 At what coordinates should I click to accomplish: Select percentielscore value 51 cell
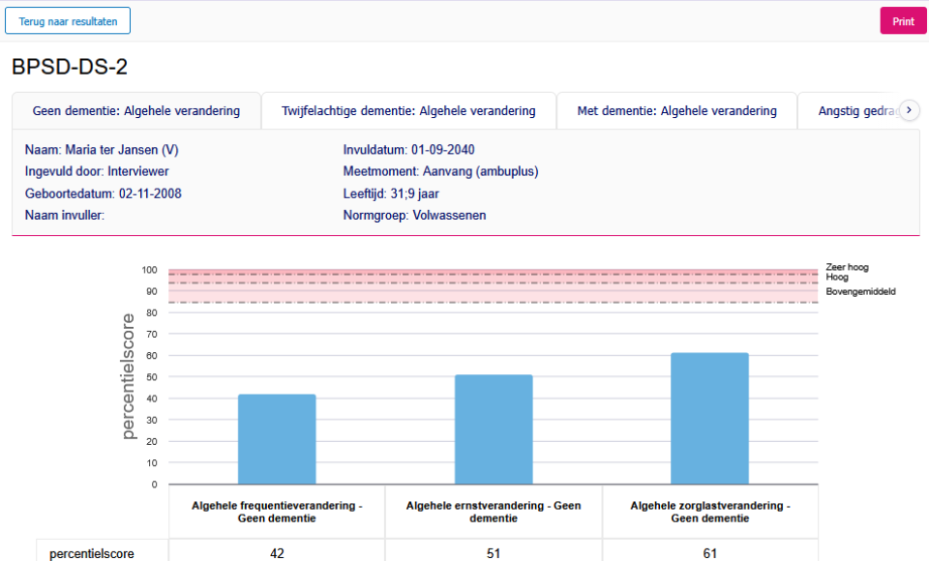(494, 553)
